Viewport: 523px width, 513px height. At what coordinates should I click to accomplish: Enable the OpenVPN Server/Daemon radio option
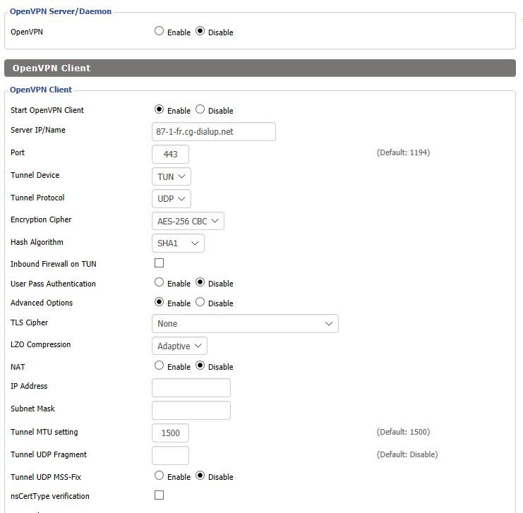(159, 31)
